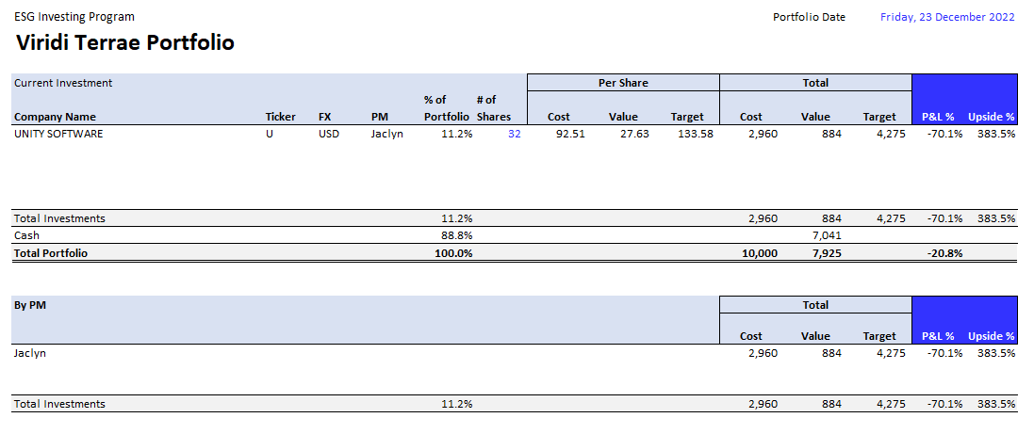Click cash value 7,041
The height and width of the screenshot is (434, 1034).
829,235
